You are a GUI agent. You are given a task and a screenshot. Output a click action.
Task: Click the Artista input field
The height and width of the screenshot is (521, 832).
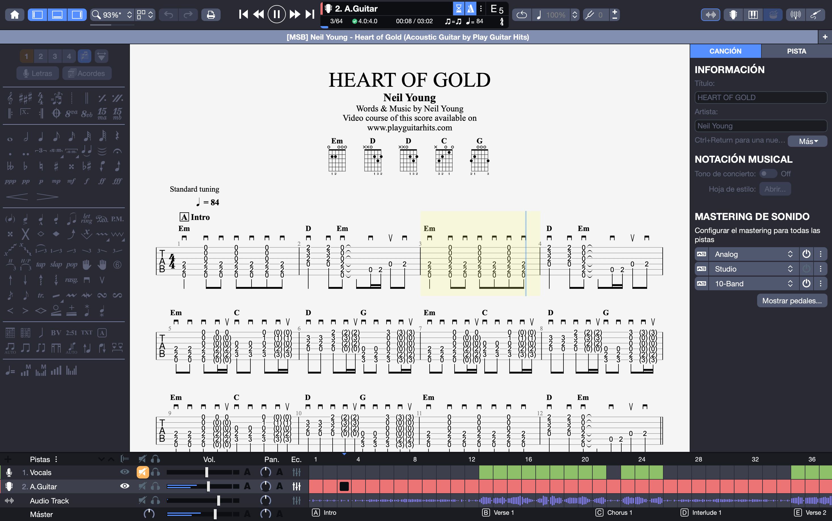point(761,126)
